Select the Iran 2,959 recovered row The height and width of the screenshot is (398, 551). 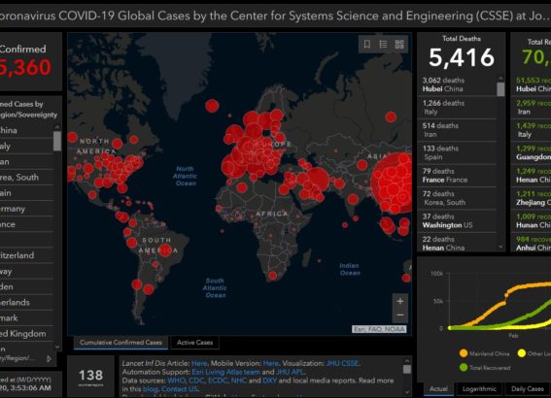[x=531, y=108]
